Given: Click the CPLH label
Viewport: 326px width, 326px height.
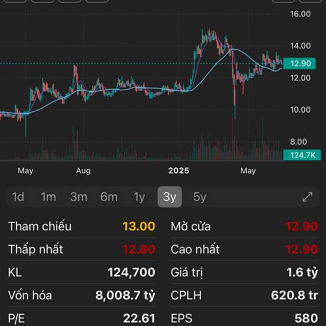Looking at the screenshot, I should tap(186, 295).
